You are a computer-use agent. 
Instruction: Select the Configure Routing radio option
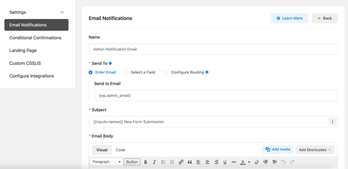click(166, 72)
